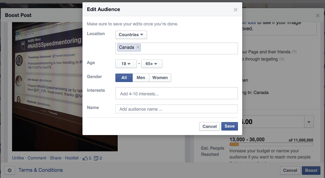The image size is (325, 178).
Task: Open the Countries location type dropdown
Action: click(131, 35)
